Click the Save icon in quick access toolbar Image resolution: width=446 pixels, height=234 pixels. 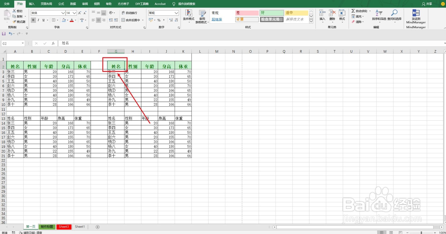pos(4,34)
